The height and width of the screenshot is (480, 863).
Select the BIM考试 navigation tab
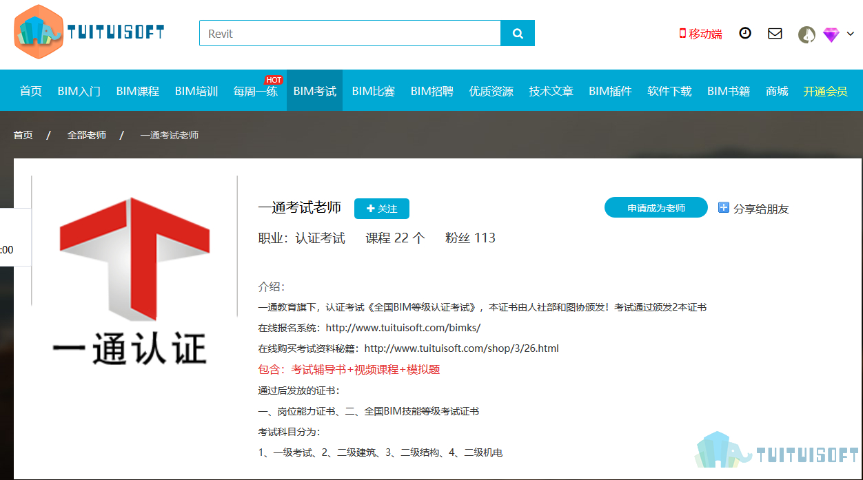click(x=315, y=91)
